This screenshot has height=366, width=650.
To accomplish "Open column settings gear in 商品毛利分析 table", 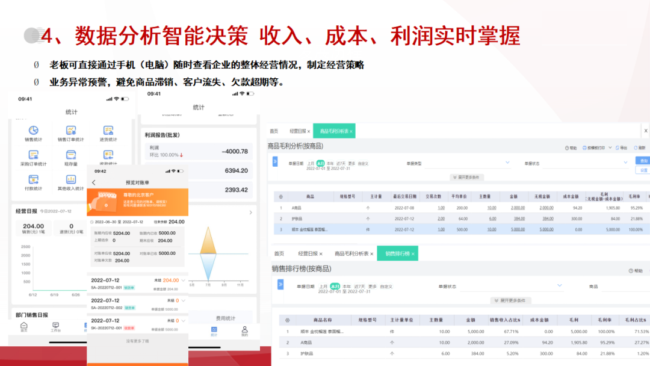I will [x=280, y=196].
